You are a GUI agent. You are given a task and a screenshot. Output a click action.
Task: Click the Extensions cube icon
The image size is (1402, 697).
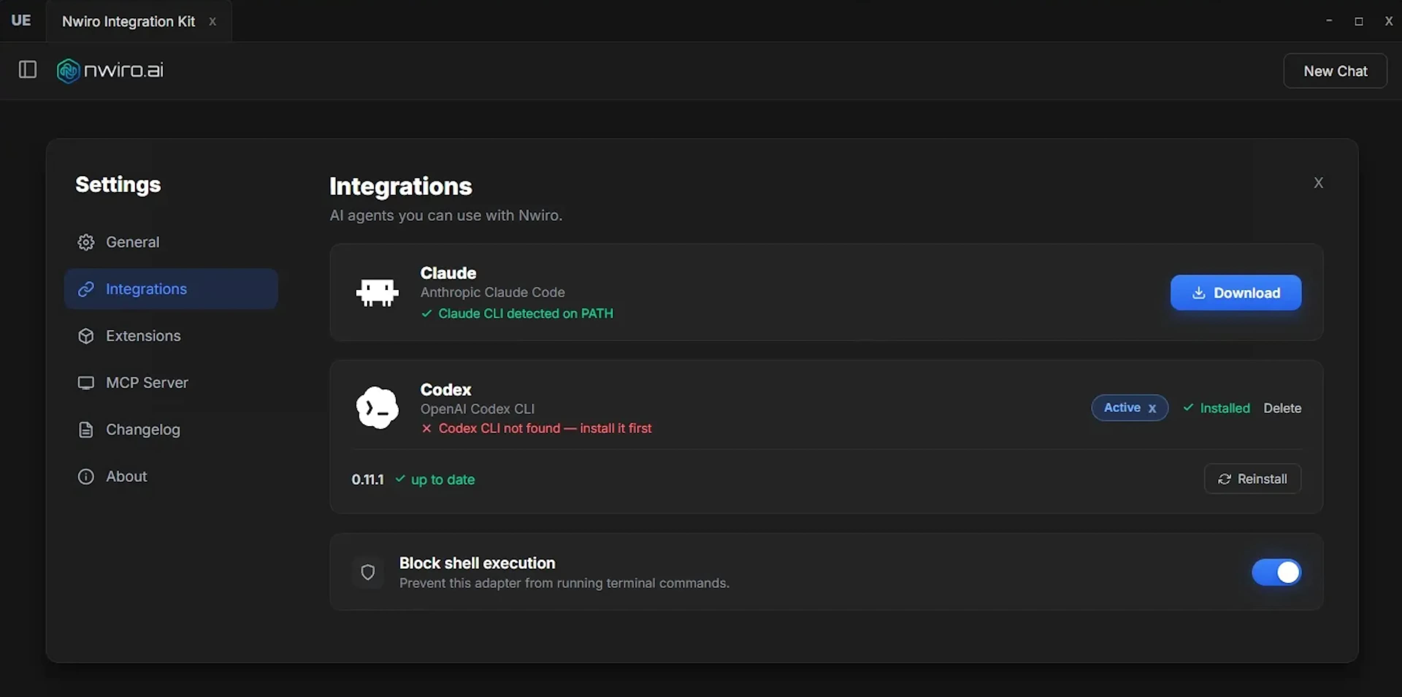[x=86, y=336]
